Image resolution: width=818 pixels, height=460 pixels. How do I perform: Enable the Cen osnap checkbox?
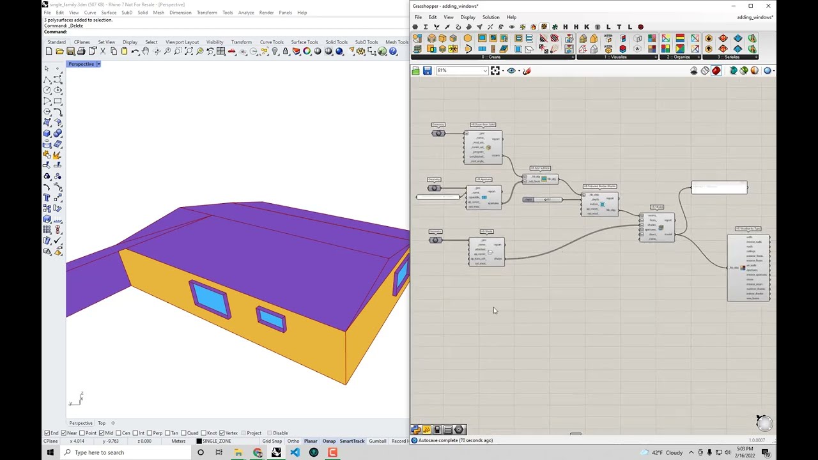pyautogui.click(x=120, y=433)
